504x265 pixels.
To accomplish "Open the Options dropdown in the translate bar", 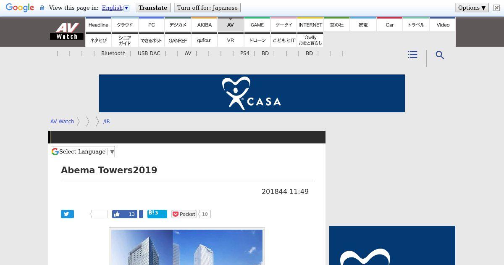I will pyautogui.click(x=472, y=8).
